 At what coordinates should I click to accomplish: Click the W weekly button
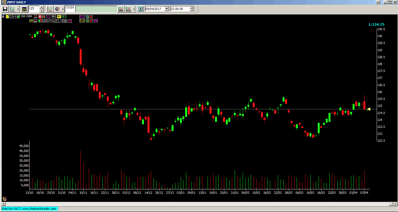54,21
